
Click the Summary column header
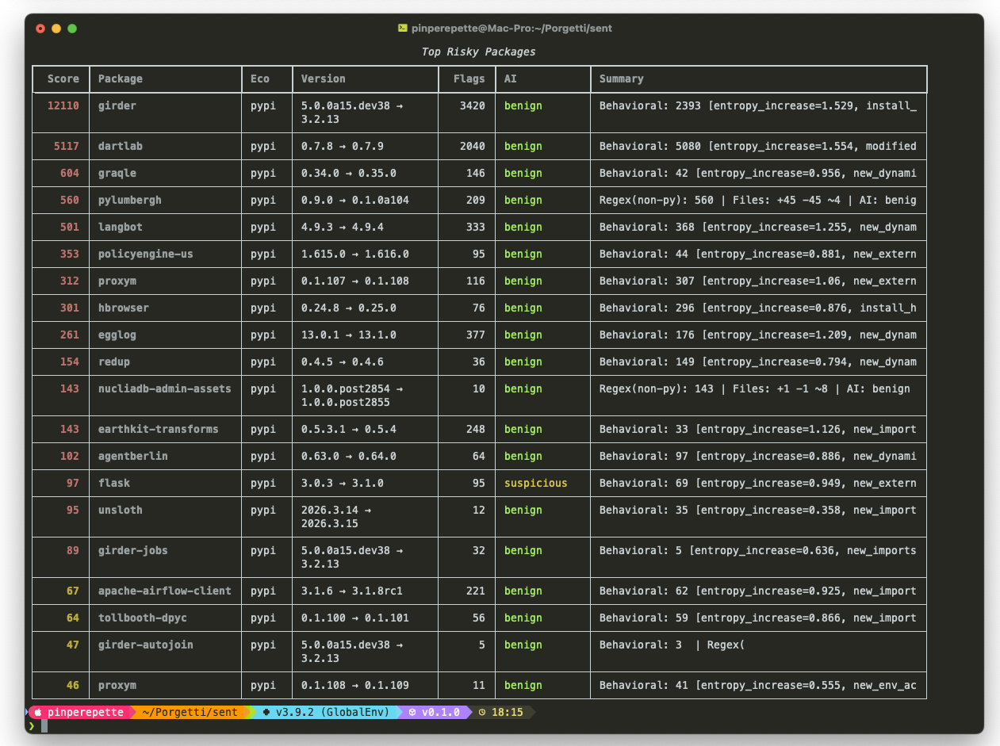click(x=621, y=79)
